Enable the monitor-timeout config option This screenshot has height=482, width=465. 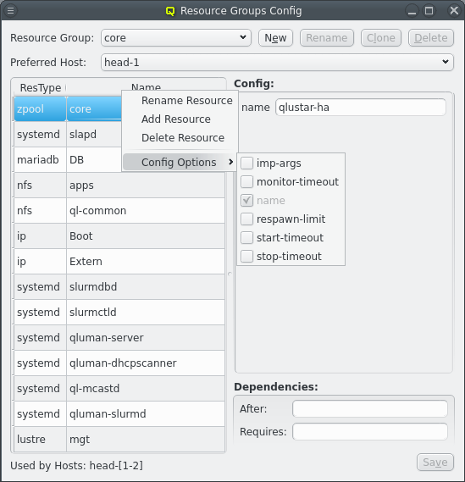pos(246,181)
